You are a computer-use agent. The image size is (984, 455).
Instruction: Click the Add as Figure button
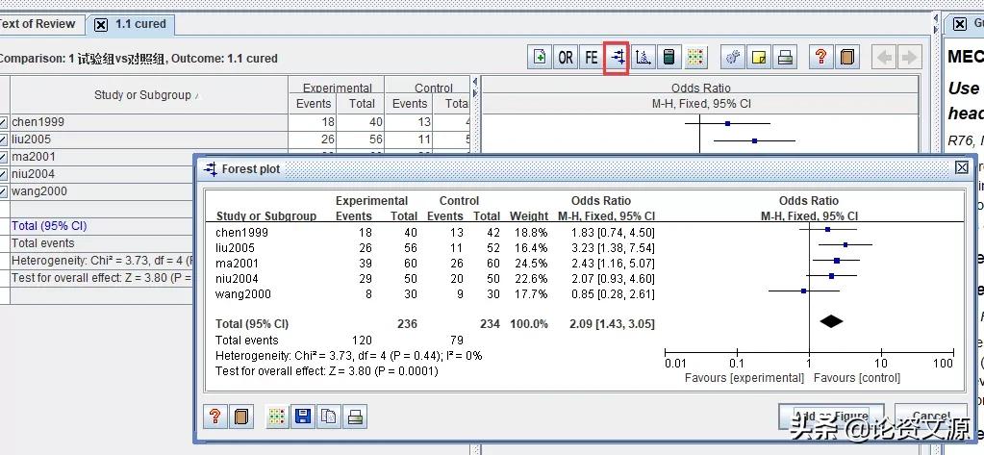(831, 416)
